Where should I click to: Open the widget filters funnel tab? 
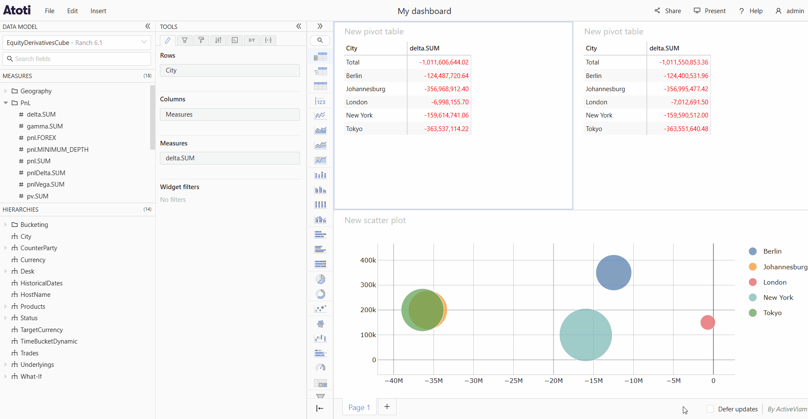coord(185,40)
